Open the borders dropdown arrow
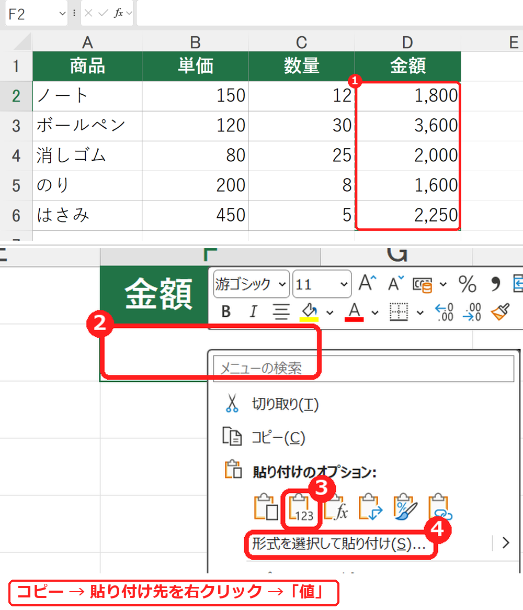Viewport: 523px width, 610px height. point(420,313)
